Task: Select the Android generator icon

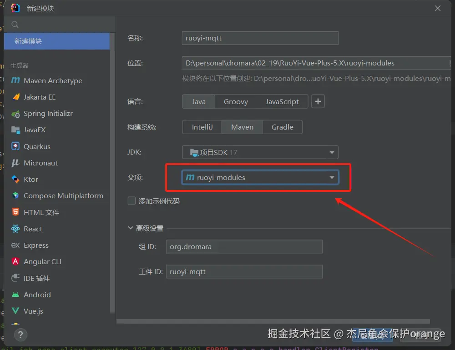Action: click(x=15, y=295)
